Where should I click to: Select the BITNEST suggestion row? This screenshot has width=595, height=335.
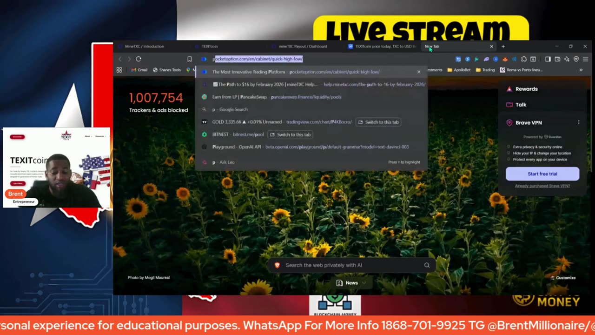pos(311,134)
